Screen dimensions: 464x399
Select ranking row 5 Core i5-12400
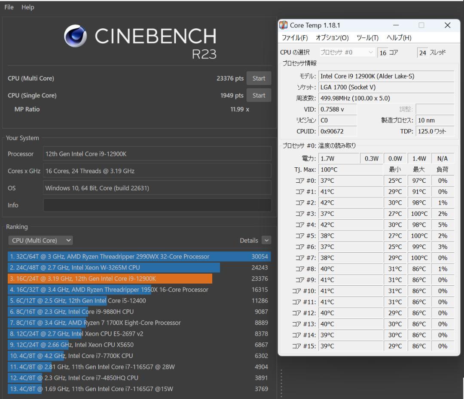[139, 301]
